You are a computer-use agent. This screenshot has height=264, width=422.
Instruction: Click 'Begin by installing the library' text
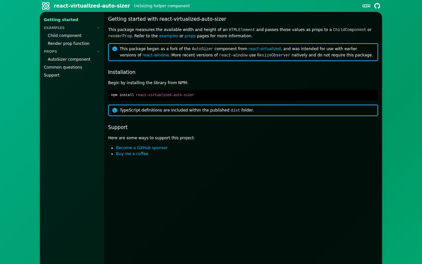148,83
